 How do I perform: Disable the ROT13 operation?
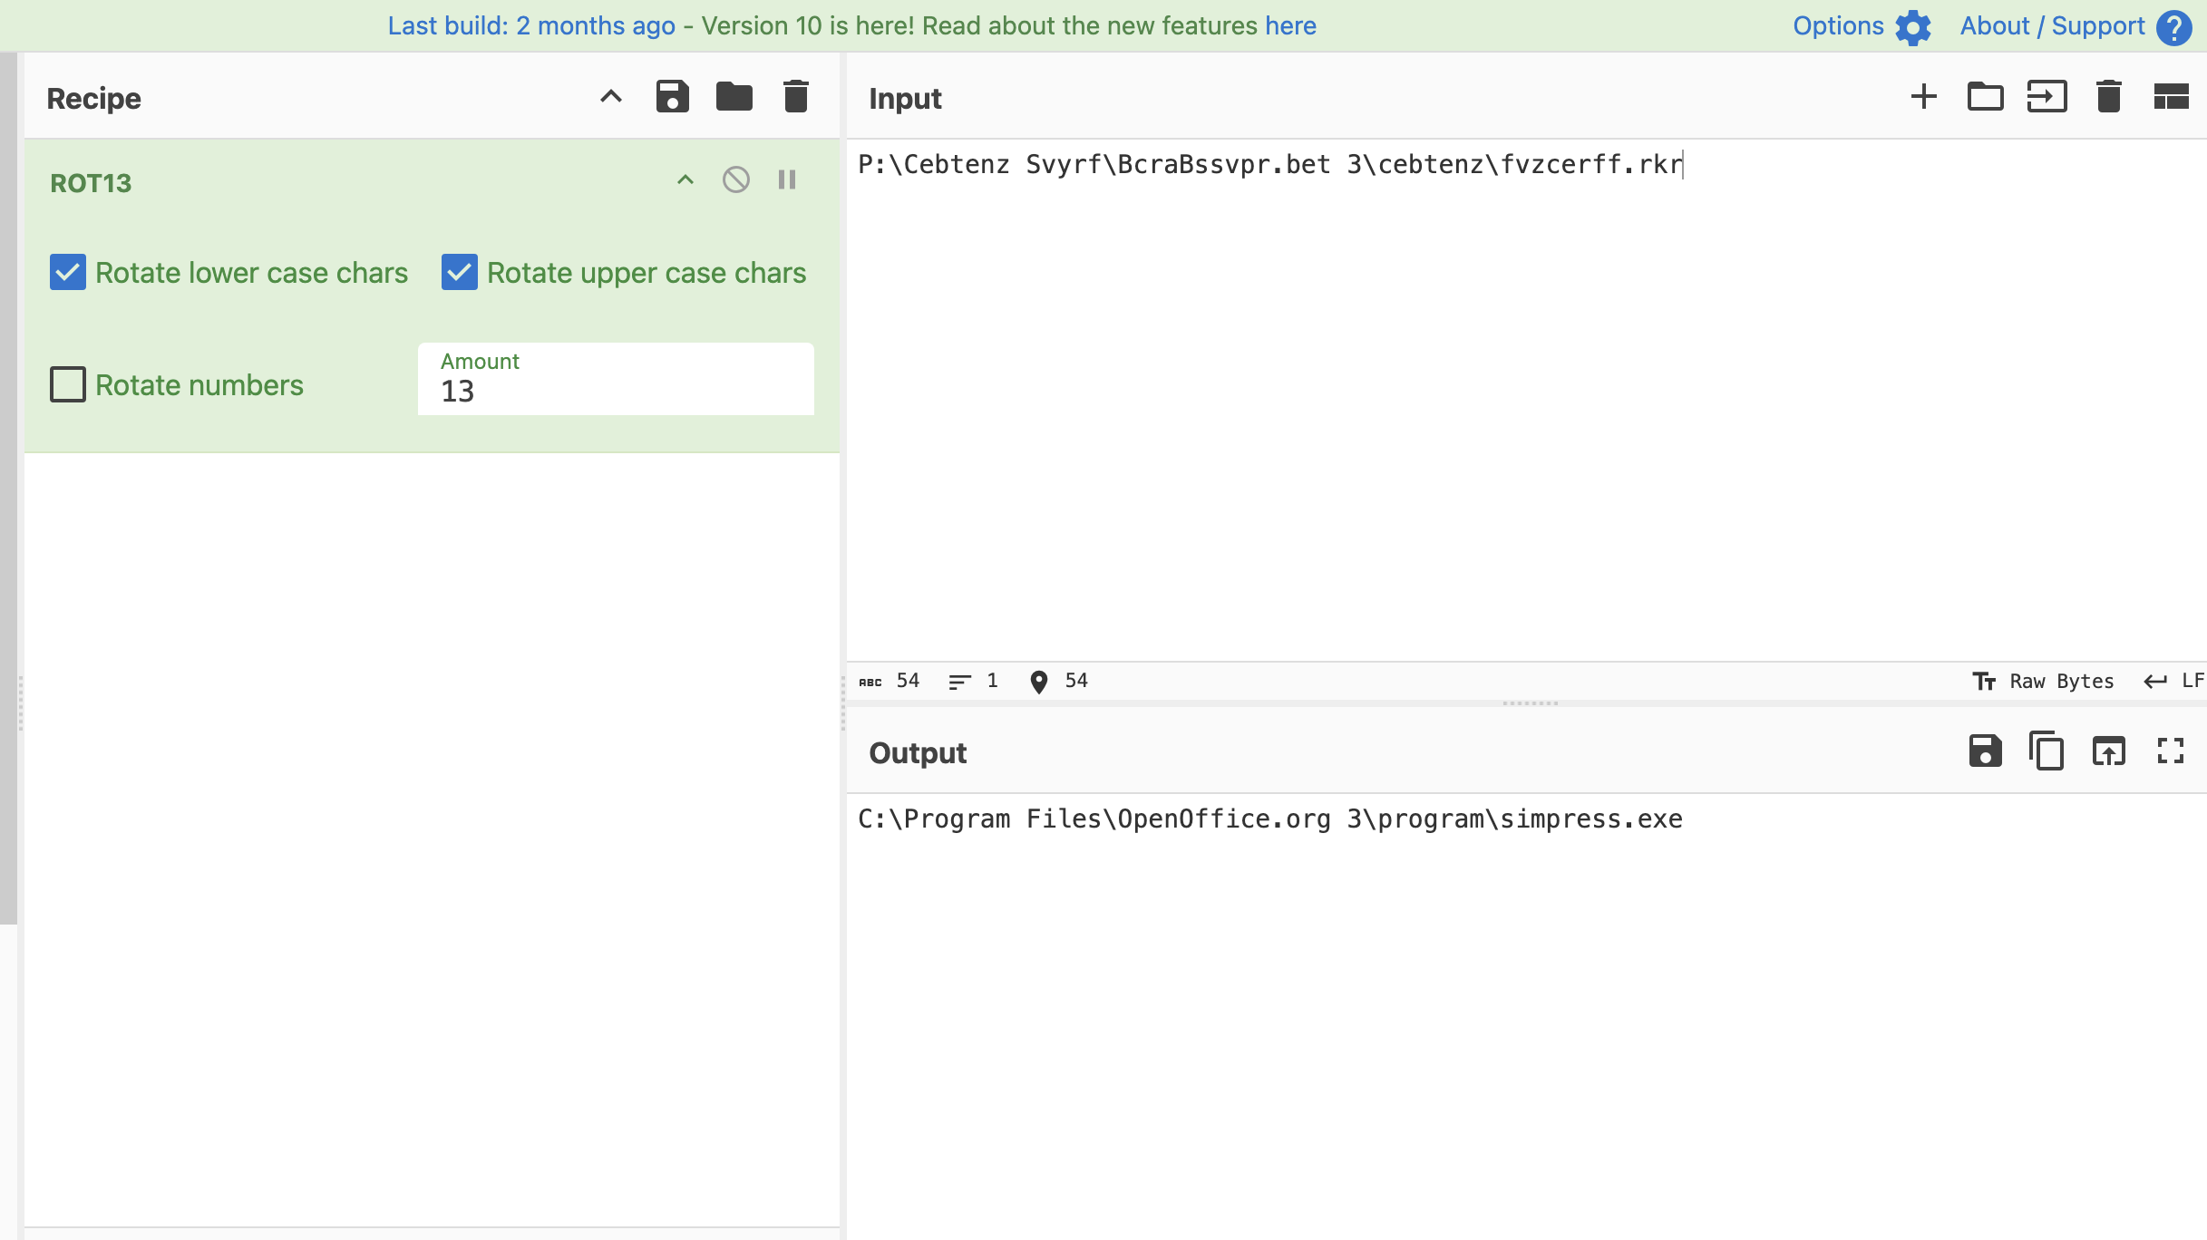point(735,180)
